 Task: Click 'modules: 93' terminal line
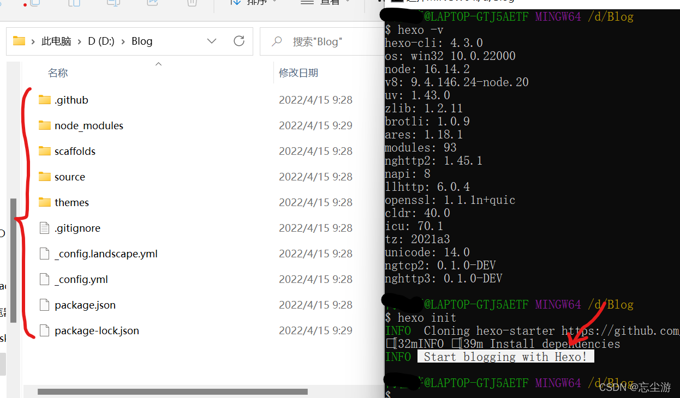[x=421, y=148]
